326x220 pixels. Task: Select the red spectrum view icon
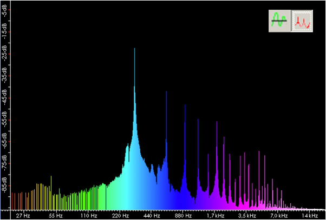[302, 21]
